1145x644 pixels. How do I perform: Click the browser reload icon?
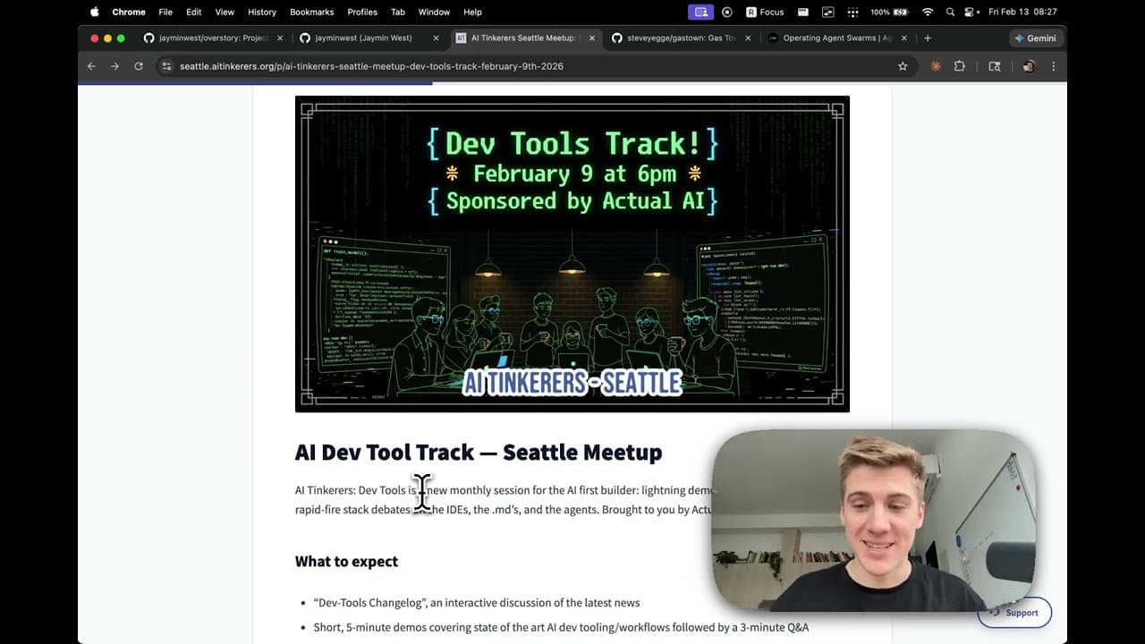[x=139, y=66]
